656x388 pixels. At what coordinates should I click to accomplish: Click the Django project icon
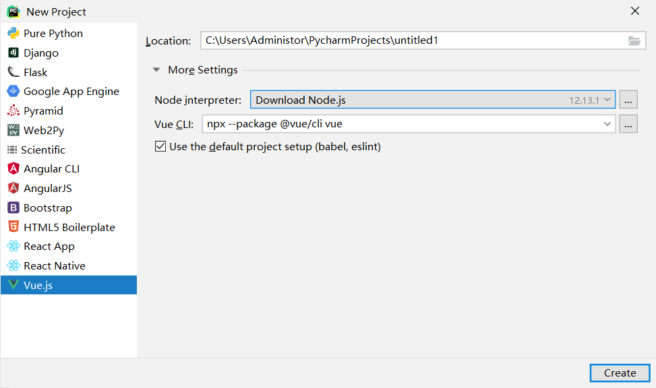13,53
